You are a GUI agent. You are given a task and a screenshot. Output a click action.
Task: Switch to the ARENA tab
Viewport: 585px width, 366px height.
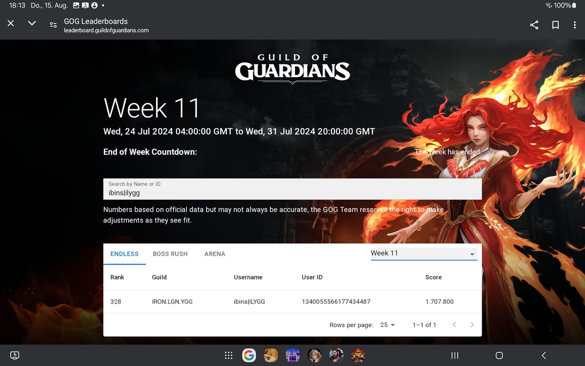click(215, 254)
